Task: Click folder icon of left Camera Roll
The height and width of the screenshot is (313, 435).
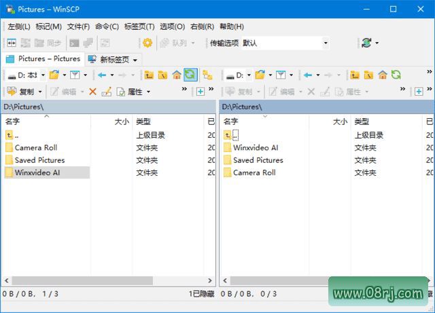Action: pos(9,147)
